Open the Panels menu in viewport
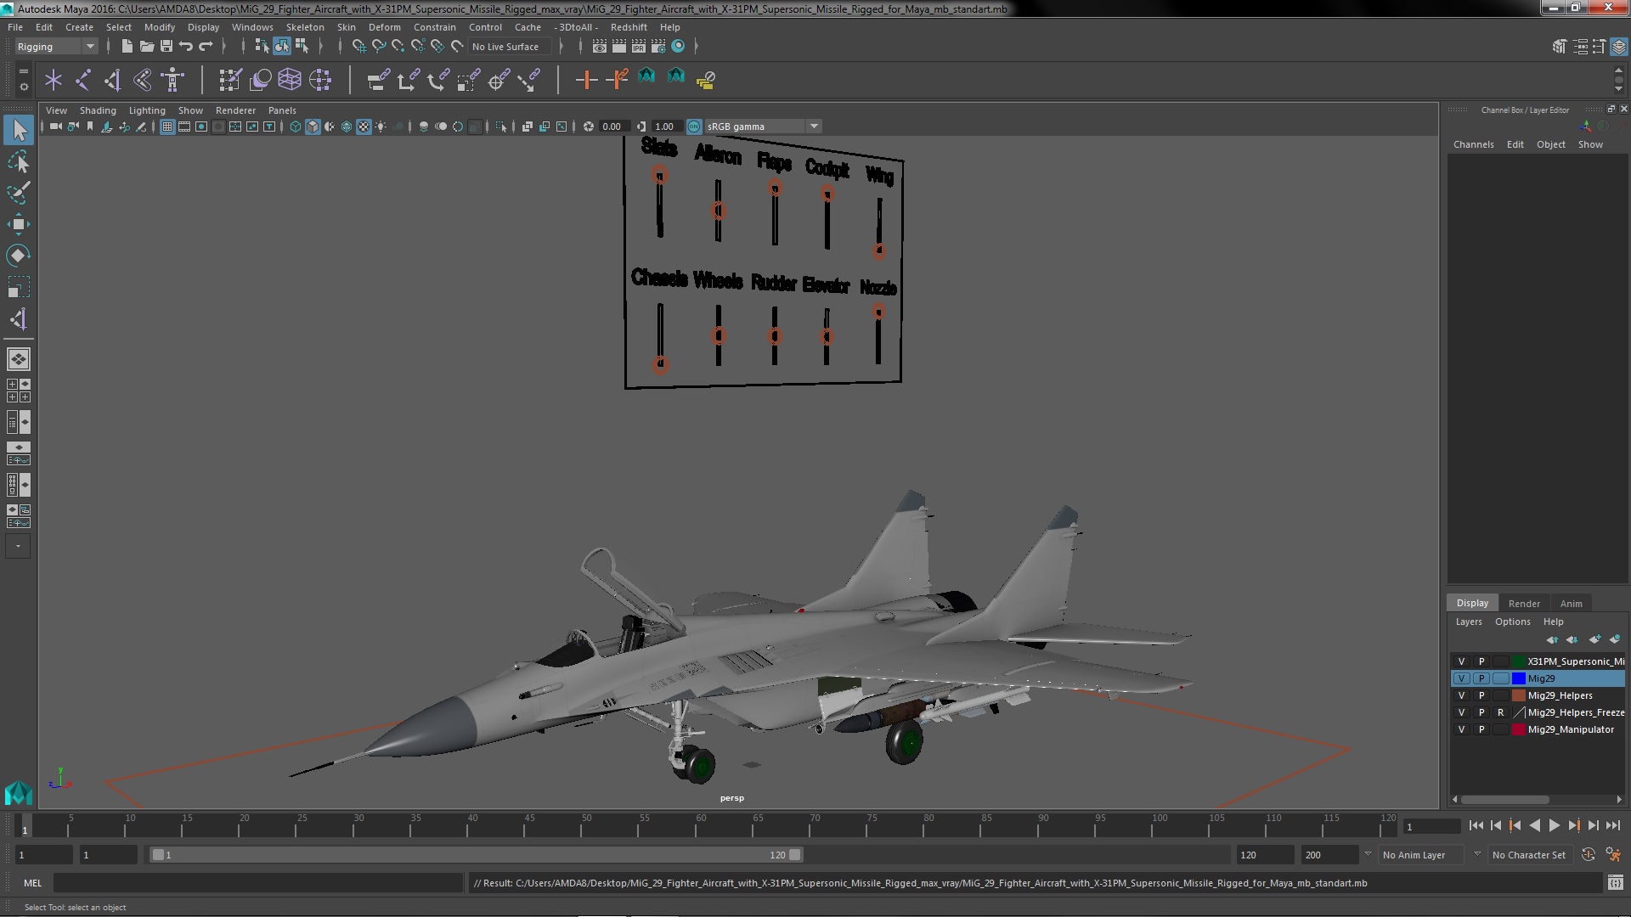This screenshot has width=1631, height=917. pos(282,110)
